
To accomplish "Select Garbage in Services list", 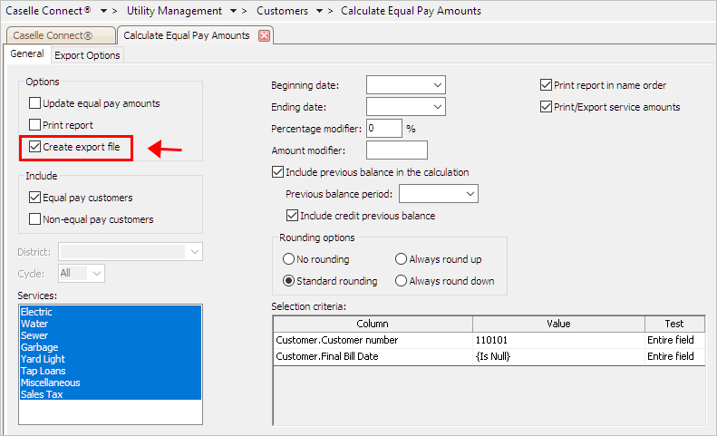I will [x=111, y=347].
